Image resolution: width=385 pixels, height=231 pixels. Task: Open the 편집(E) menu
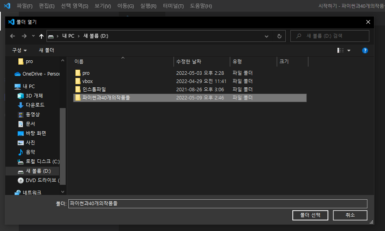[47, 6]
